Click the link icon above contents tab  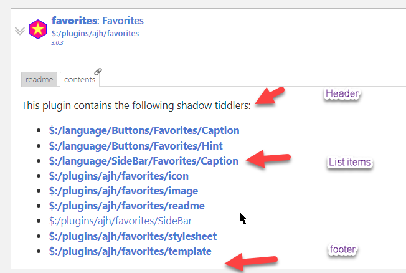point(98,71)
